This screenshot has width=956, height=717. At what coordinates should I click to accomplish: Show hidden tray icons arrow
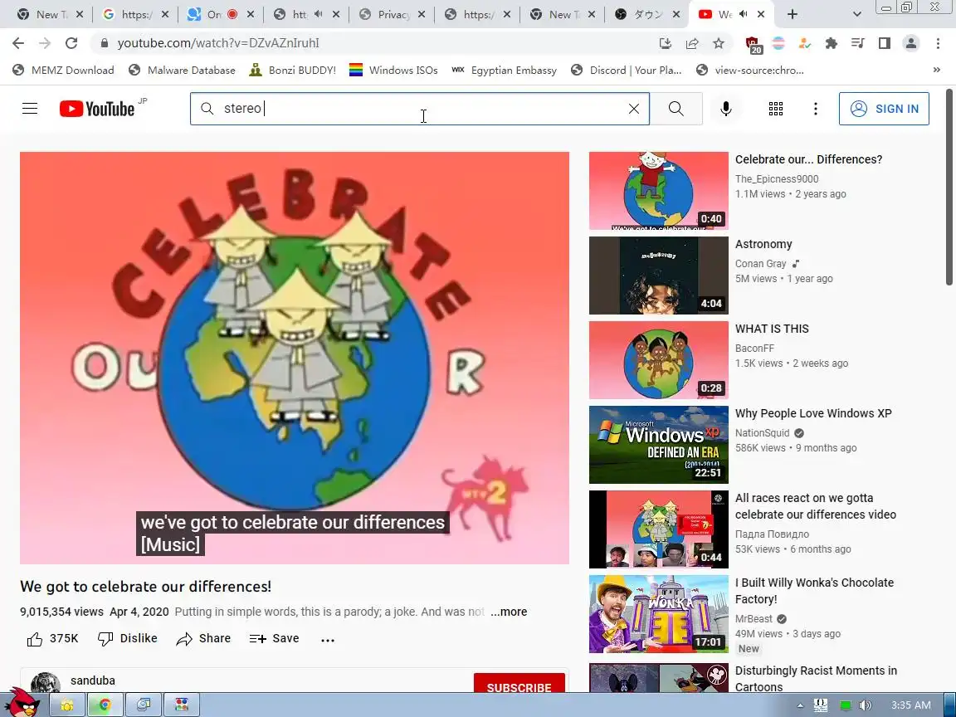tap(800, 706)
